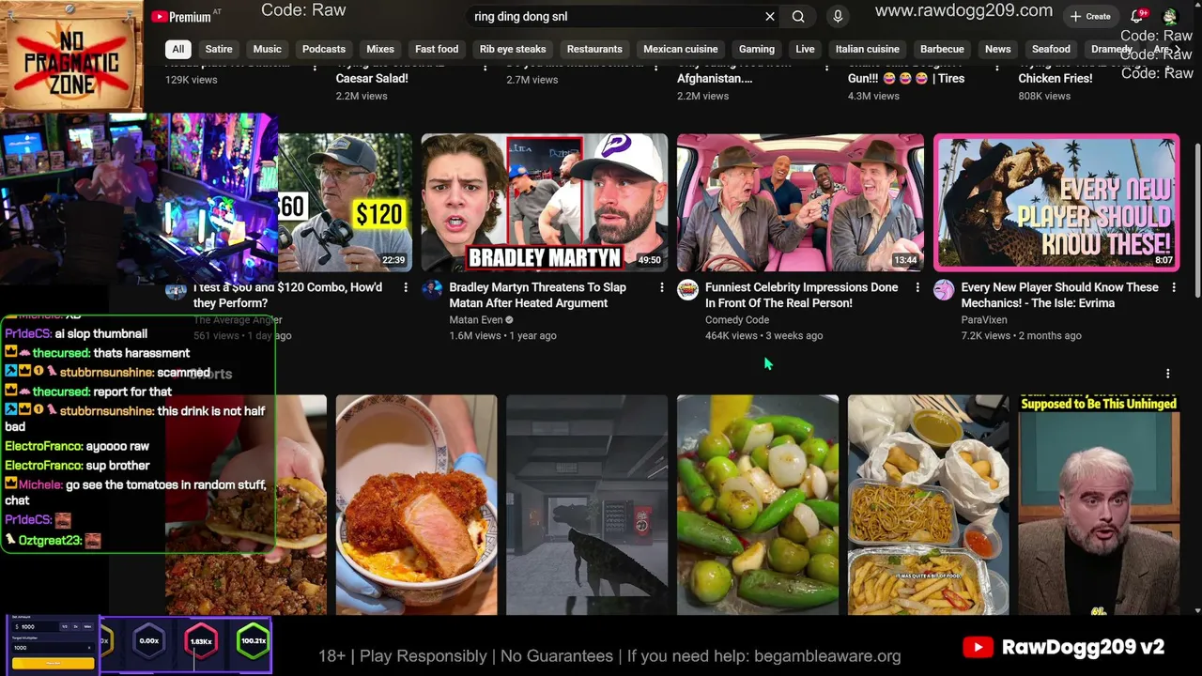
Task: Filter by Mexican cuisine
Action: point(681,49)
